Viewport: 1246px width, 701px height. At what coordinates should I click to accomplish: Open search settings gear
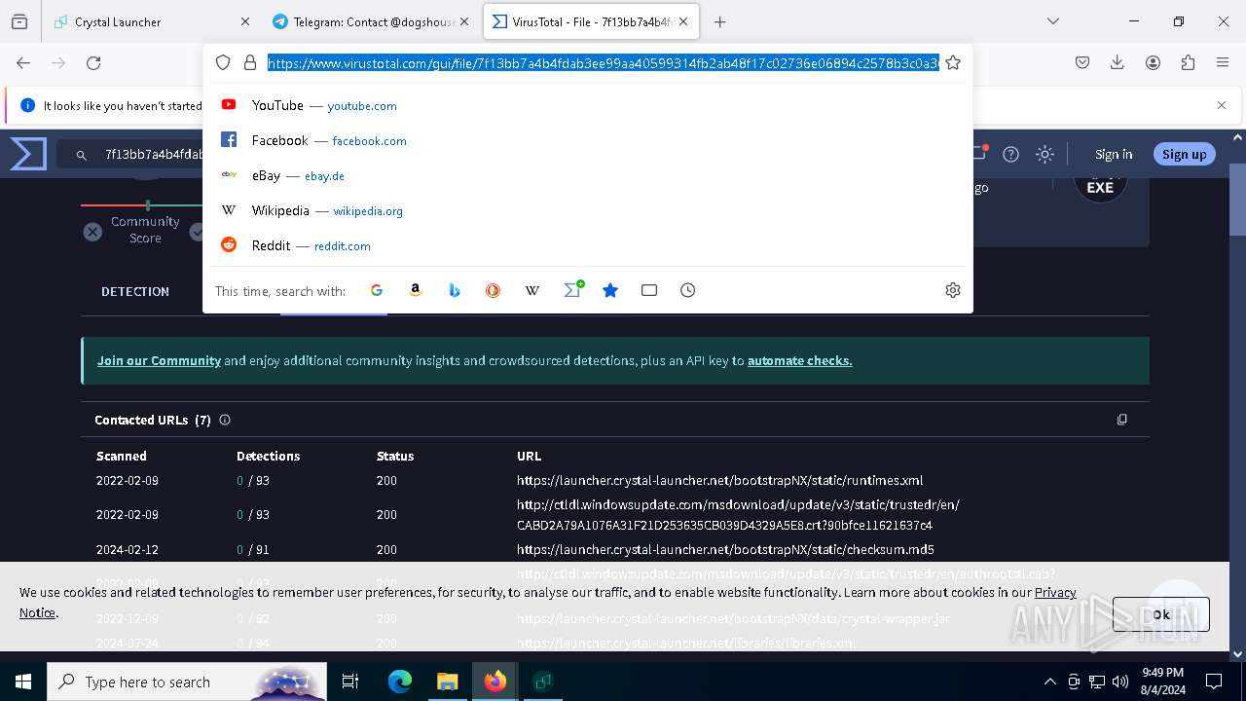(x=953, y=290)
